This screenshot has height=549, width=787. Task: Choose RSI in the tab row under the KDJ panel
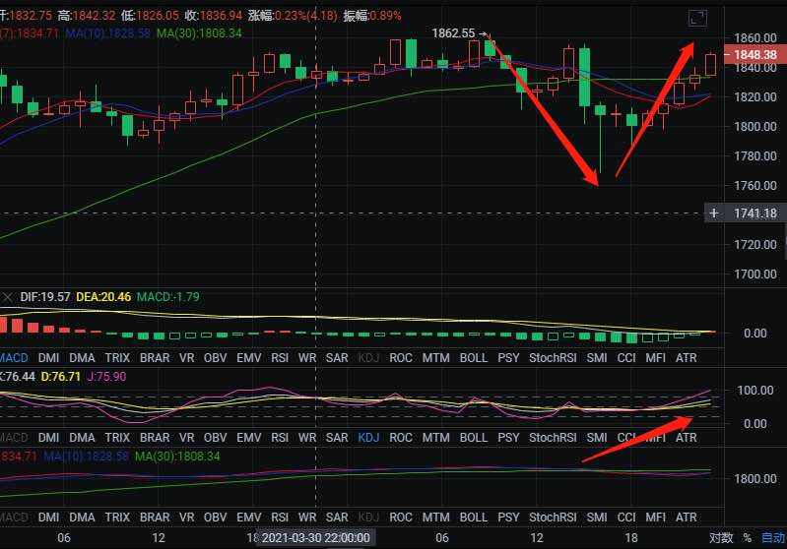click(280, 438)
